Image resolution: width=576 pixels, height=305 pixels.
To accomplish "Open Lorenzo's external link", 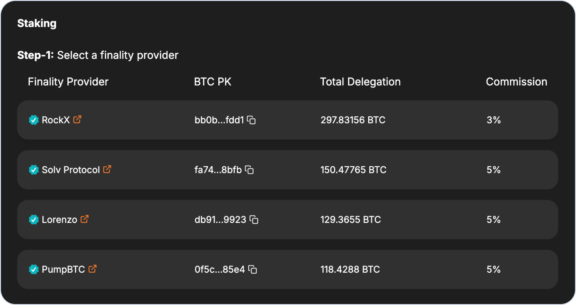I will coord(85,219).
